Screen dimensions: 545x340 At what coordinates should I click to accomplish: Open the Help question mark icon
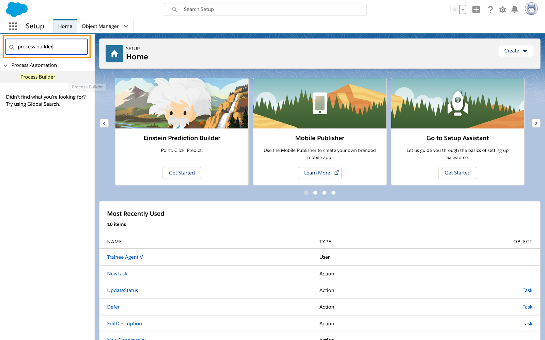(490, 10)
